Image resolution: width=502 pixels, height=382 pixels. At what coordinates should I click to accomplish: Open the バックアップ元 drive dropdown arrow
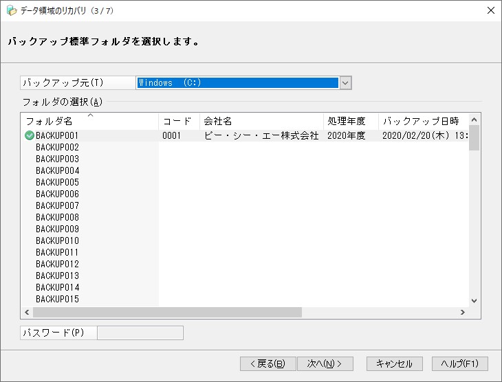[x=345, y=83]
